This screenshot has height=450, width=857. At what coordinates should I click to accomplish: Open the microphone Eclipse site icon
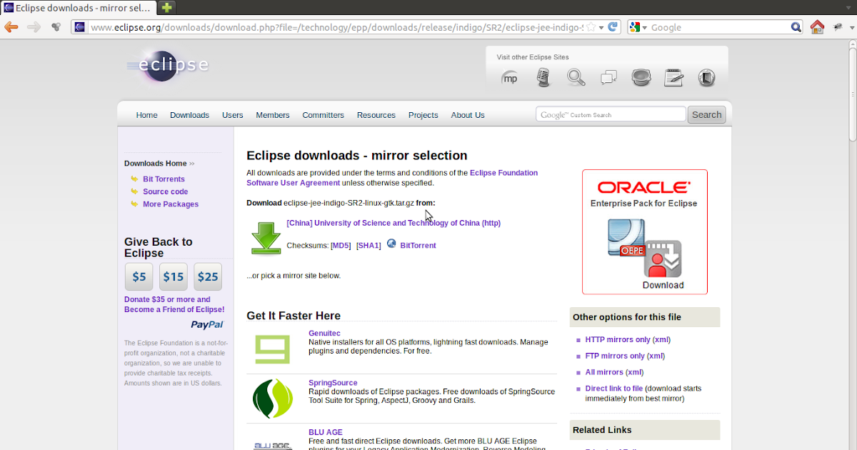pos(543,77)
